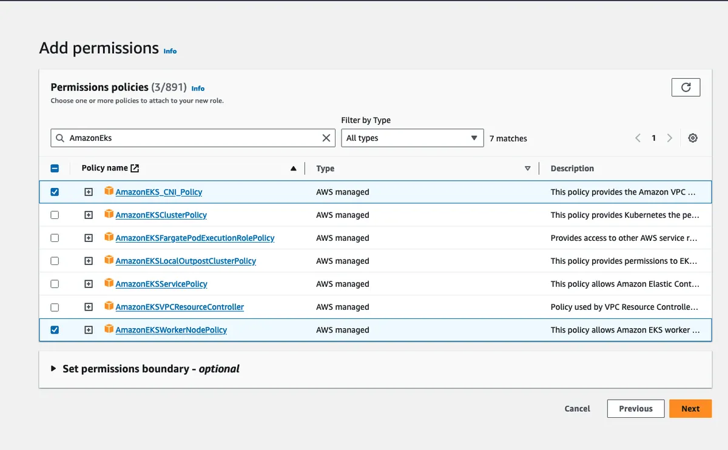Click the search magnifier icon
Screen dimensions: 728x450
[60, 138]
